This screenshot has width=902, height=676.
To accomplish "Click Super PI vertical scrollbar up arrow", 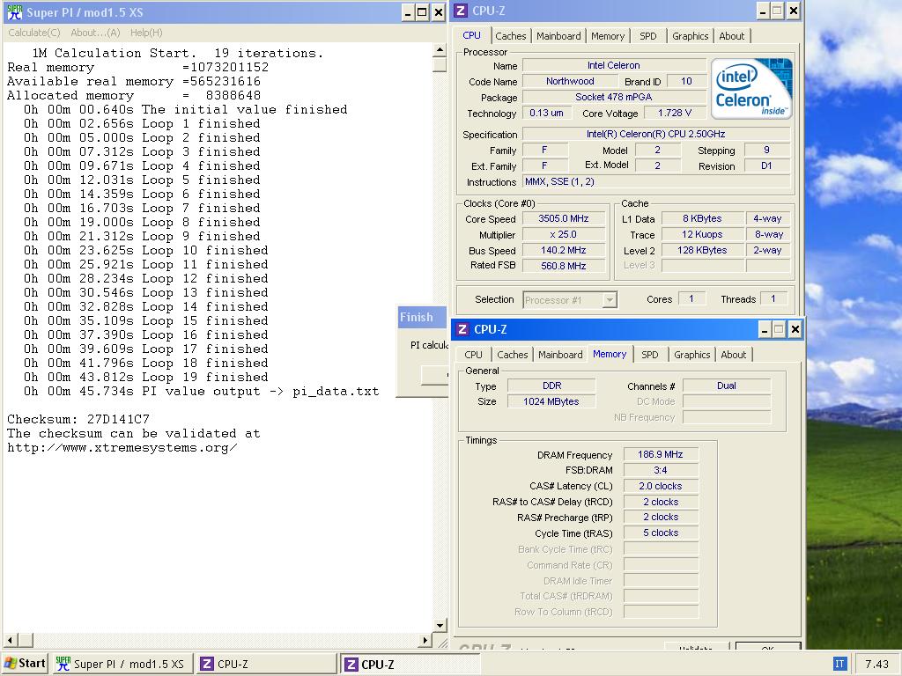I will coord(440,50).
